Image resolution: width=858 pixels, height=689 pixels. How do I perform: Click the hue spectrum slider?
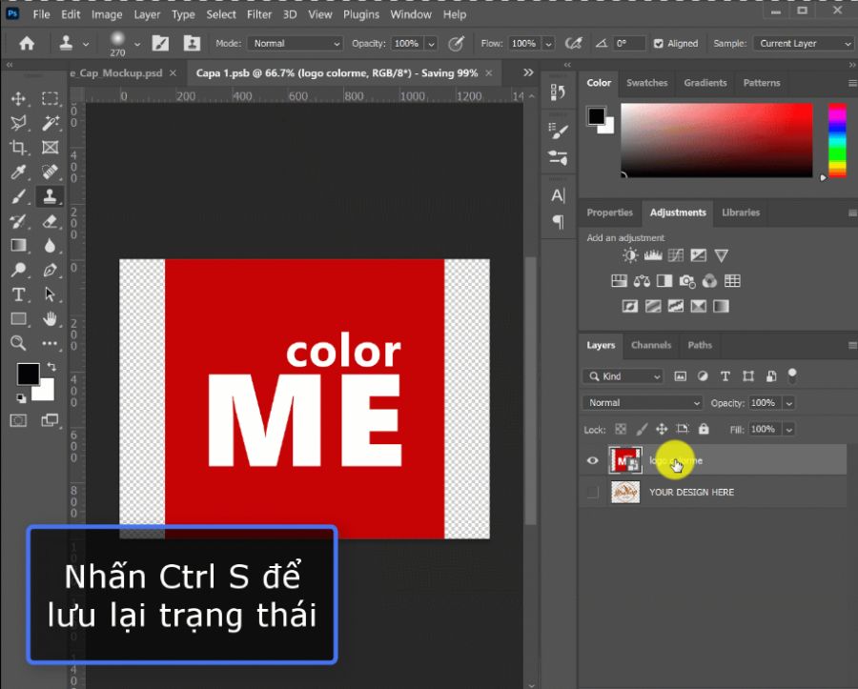pos(837,140)
